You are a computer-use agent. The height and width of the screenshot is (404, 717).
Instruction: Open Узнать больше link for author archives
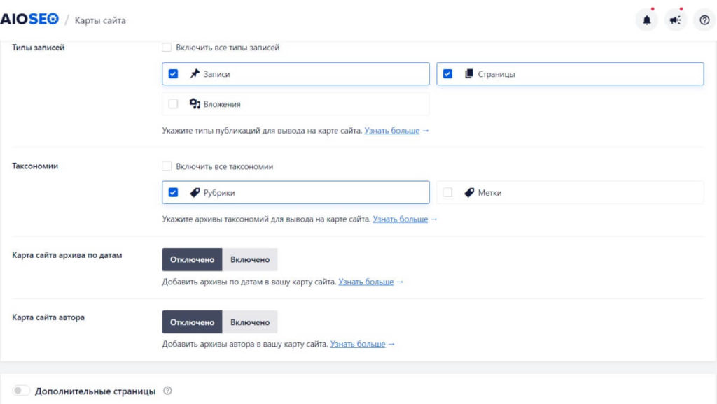[x=358, y=344]
